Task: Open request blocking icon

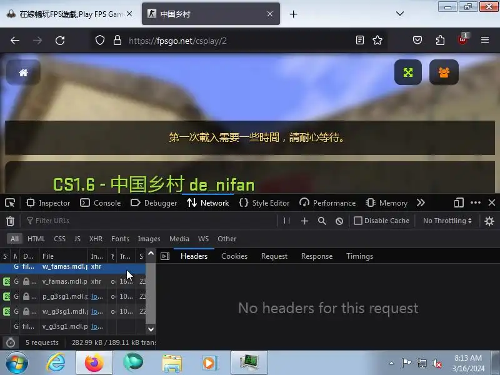Action: click(339, 221)
